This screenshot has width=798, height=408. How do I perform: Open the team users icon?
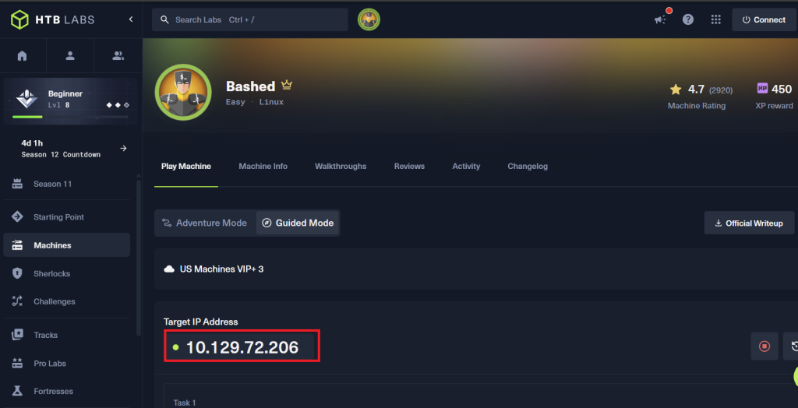(x=118, y=56)
